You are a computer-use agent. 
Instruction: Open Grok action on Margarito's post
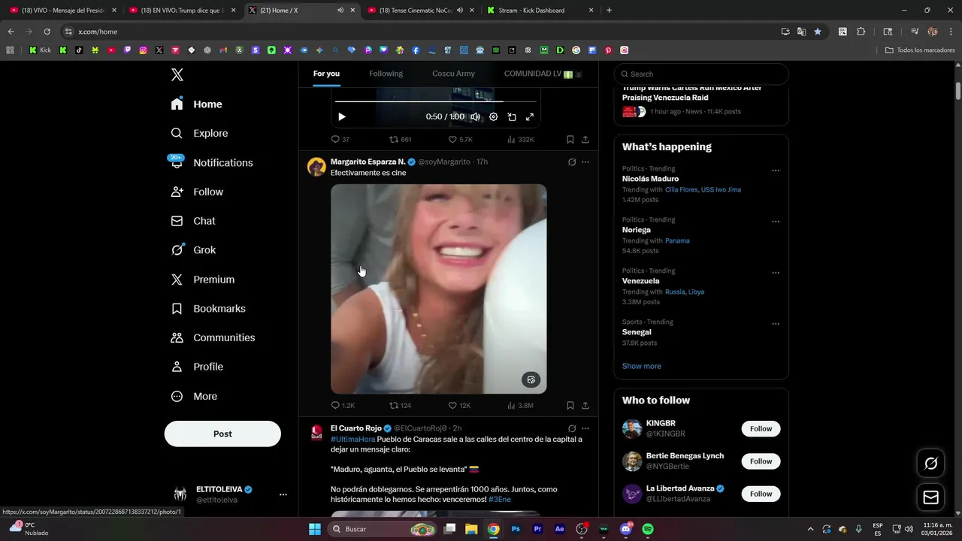click(572, 162)
